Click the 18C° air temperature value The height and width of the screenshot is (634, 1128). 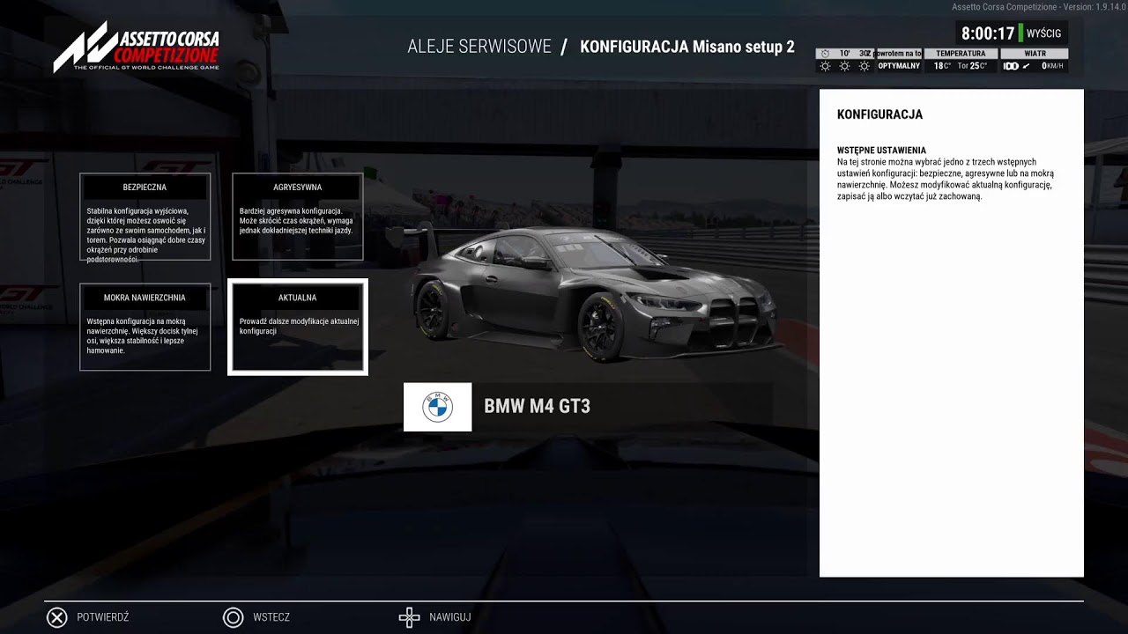point(942,66)
